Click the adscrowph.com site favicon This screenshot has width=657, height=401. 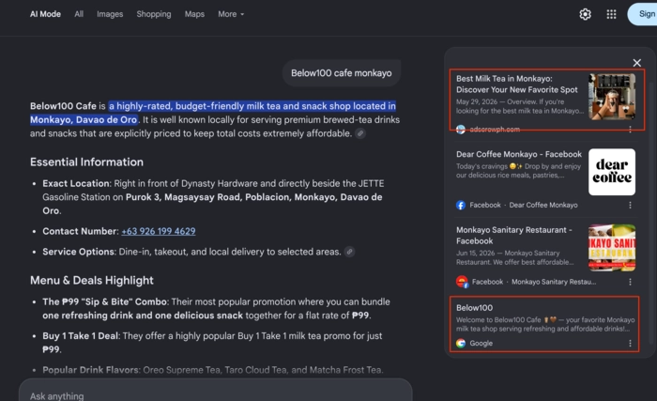[461, 130]
